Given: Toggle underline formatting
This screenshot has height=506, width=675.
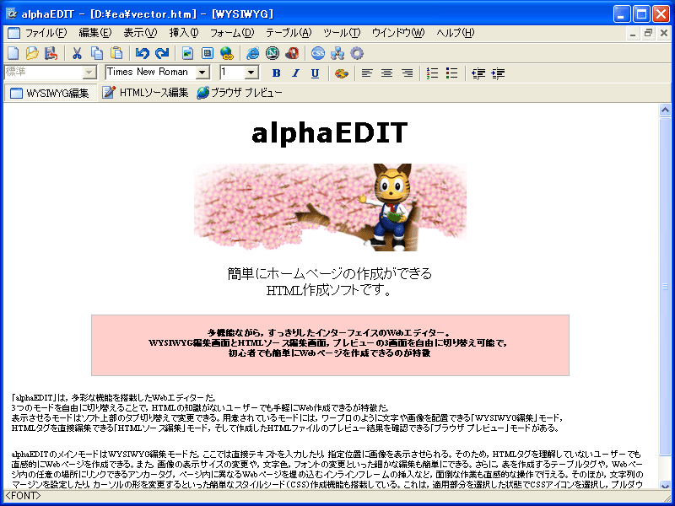Looking at the screenshot, I should point(315,73).
